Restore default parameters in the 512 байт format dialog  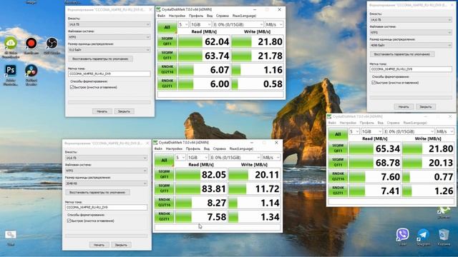click(101, 59)
